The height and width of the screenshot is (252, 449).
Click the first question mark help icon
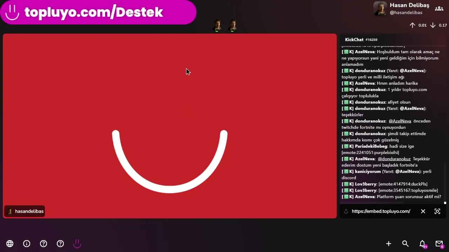(x=43, y=244)
